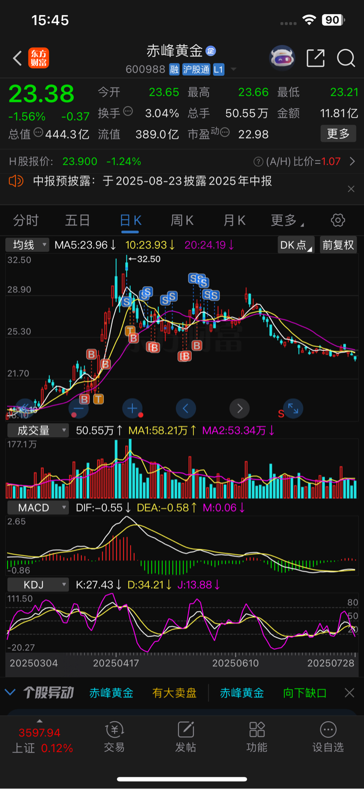Open 有大卖盘 alert

(x=174, y=693)
